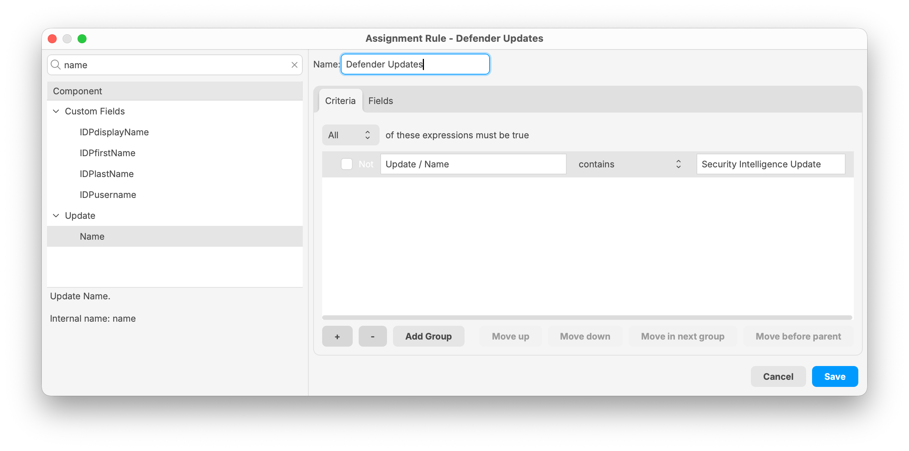Click the Update / Name component field
This screenshot has width=909, height=451.
473,164
